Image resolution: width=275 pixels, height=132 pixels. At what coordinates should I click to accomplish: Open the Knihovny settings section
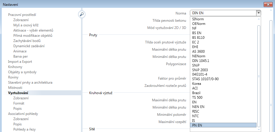[x=15, y=67]
